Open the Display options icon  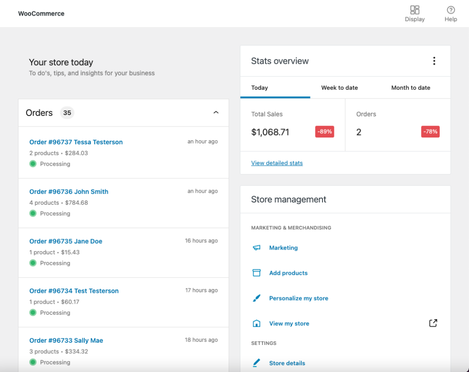click(x=414, y=10)
